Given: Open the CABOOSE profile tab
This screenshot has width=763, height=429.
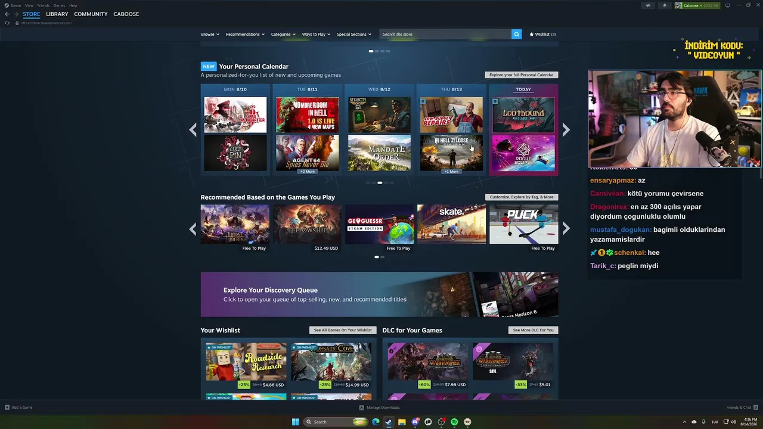Looking at the screenshot, I should [126, 14].
